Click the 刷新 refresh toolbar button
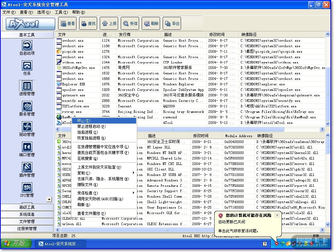This screenshot has width=334, height=252. [151, 23]
